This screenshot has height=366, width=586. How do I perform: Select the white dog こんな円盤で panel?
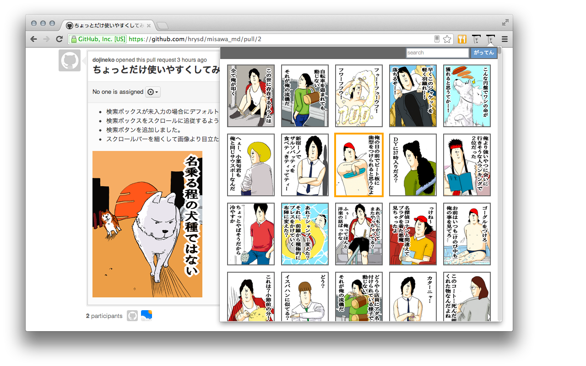(467, 96)
